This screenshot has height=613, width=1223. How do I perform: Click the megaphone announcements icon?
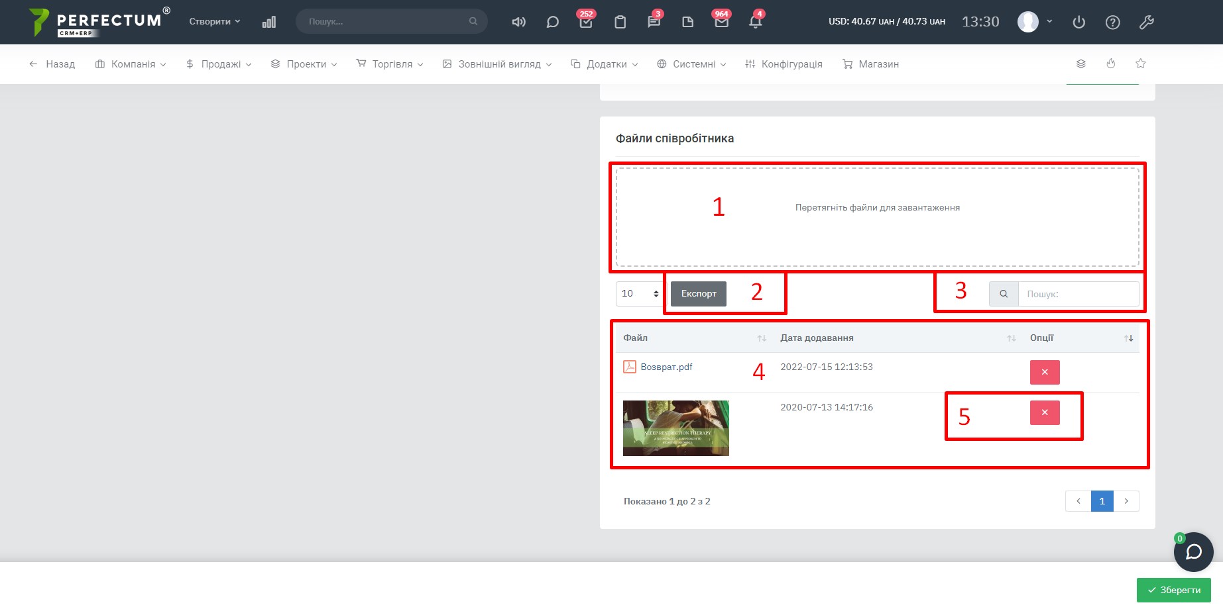tap(518, 22)
